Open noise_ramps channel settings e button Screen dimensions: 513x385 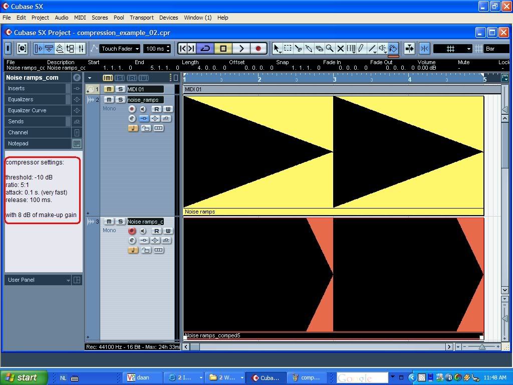[x=132, y=118]
